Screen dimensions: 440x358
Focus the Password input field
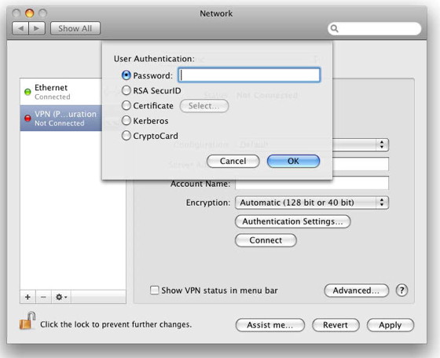(249, 75)
